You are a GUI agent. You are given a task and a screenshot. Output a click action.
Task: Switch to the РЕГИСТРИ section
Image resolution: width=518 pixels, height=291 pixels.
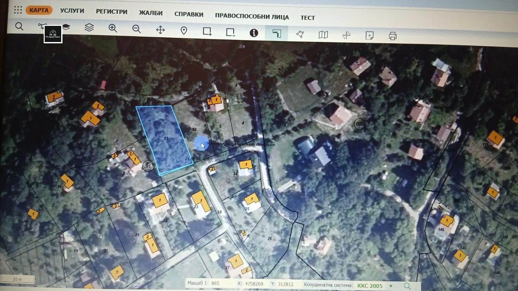point(112,12)
